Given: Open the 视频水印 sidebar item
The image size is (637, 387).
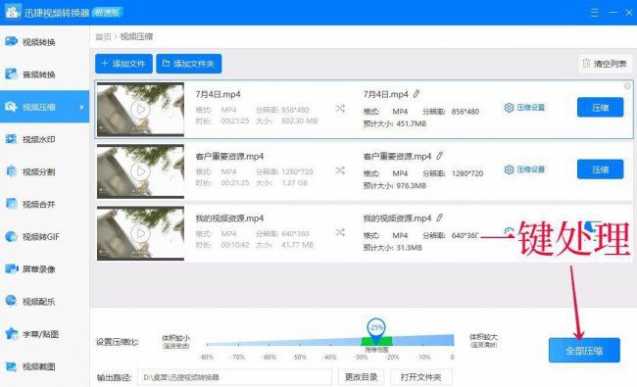Looking at the screenshot, I should (x=44, y=139).
